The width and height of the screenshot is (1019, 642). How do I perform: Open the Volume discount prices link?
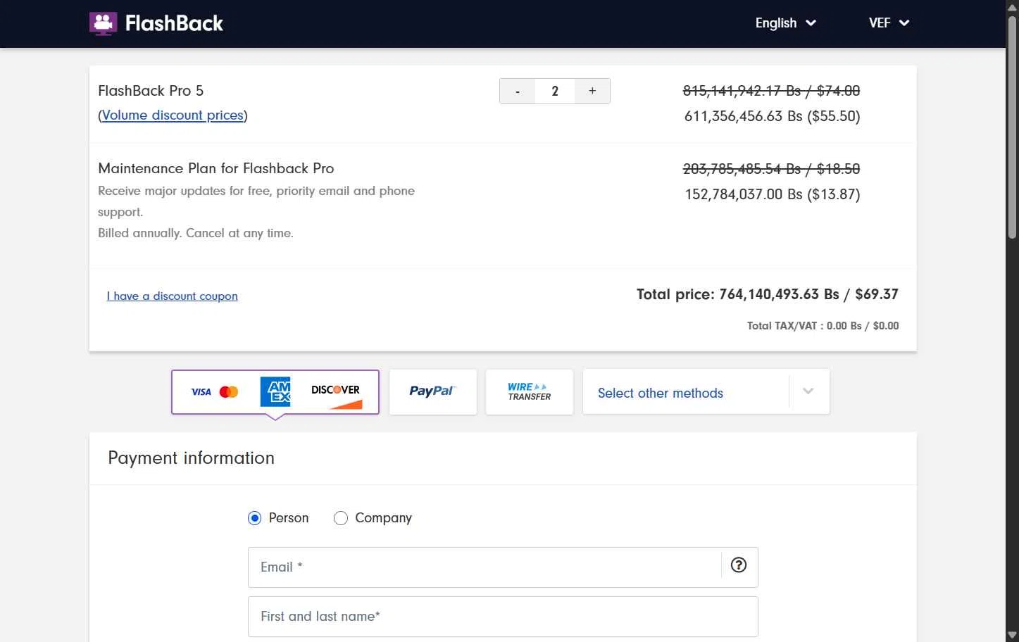click(173, 115)
